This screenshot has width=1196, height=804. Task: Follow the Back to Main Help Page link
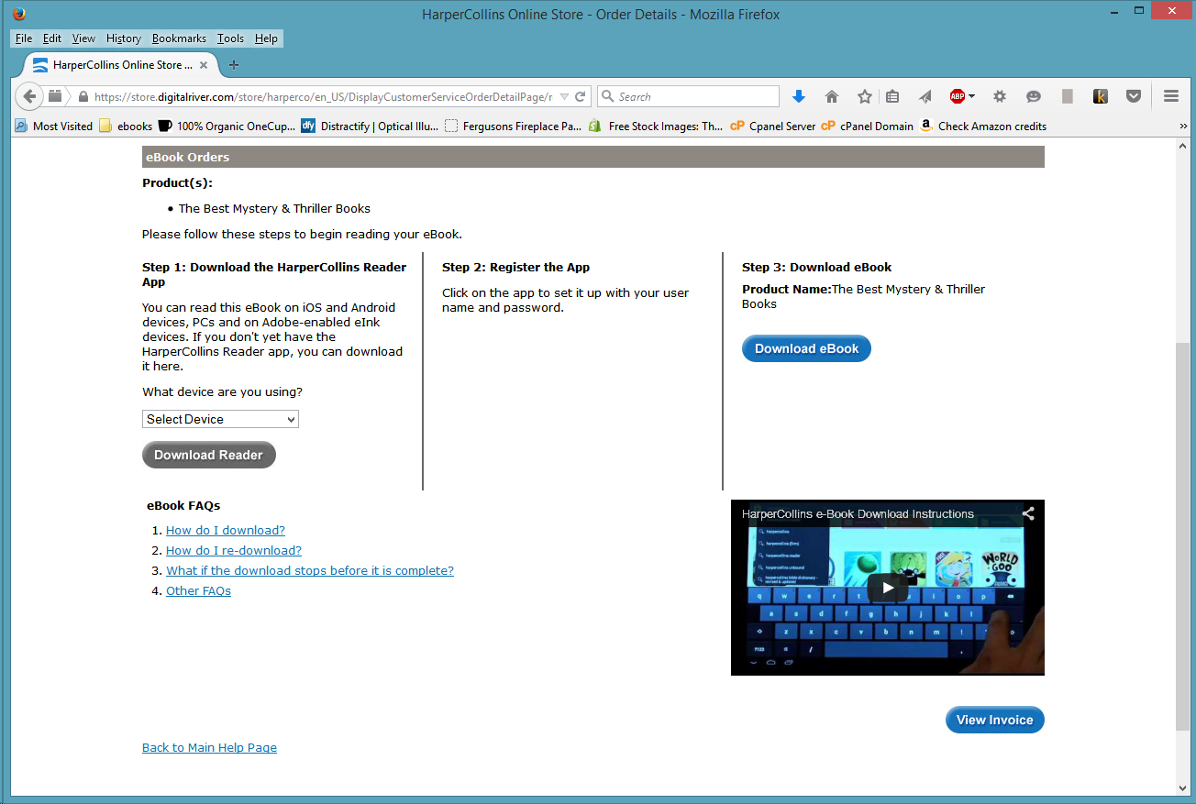point(209,747)
